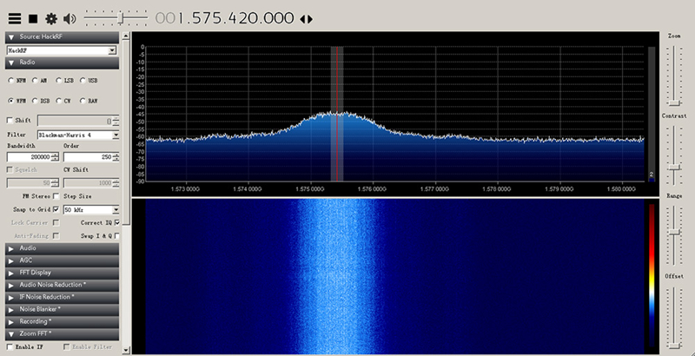Stop the radio with the stop button
Viewport: 695px width, 356px height.
click(33, 18)
